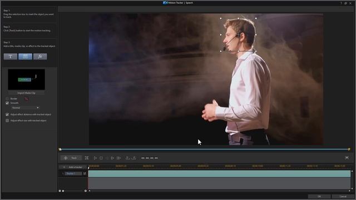Image resolution: width=356 pixels, height=200 pixels.
Task: Select the add media clip button
Action: pyautogui.click(x=25, y=57)
